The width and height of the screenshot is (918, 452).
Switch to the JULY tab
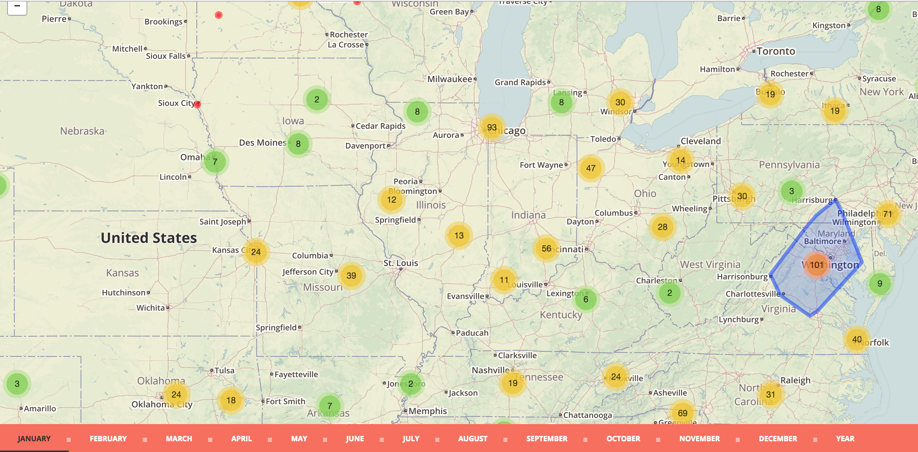pos(411,438)
